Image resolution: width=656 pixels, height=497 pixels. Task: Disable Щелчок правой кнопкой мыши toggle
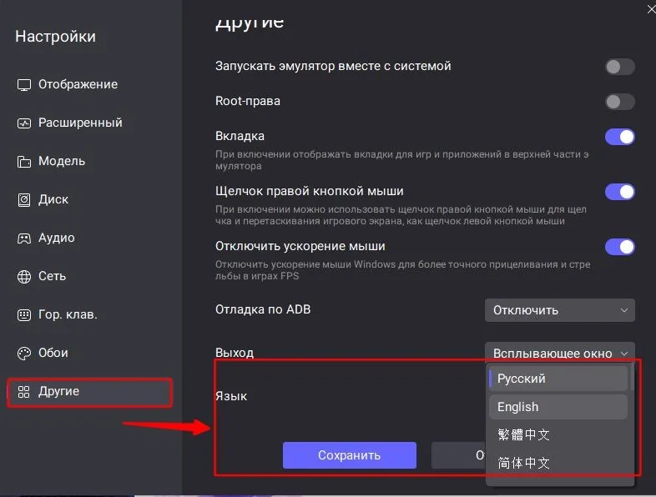(620, 192)
